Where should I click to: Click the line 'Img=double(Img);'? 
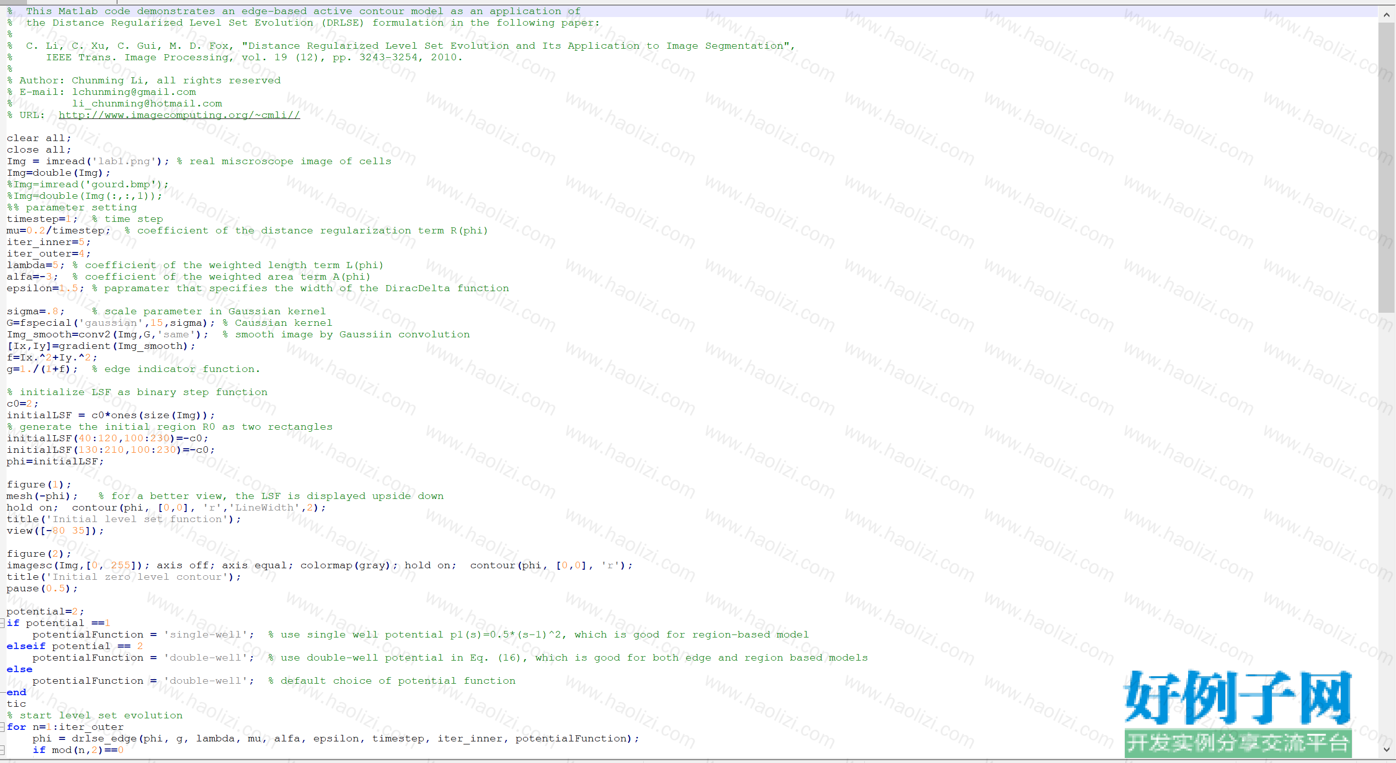58,173
